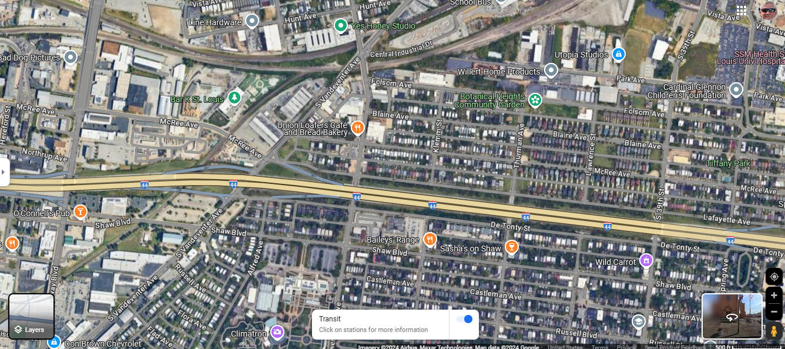This screenshot has width=785, height=349.
Task: Disable the Transit layer switch
Action: click(x=464, y=319)
